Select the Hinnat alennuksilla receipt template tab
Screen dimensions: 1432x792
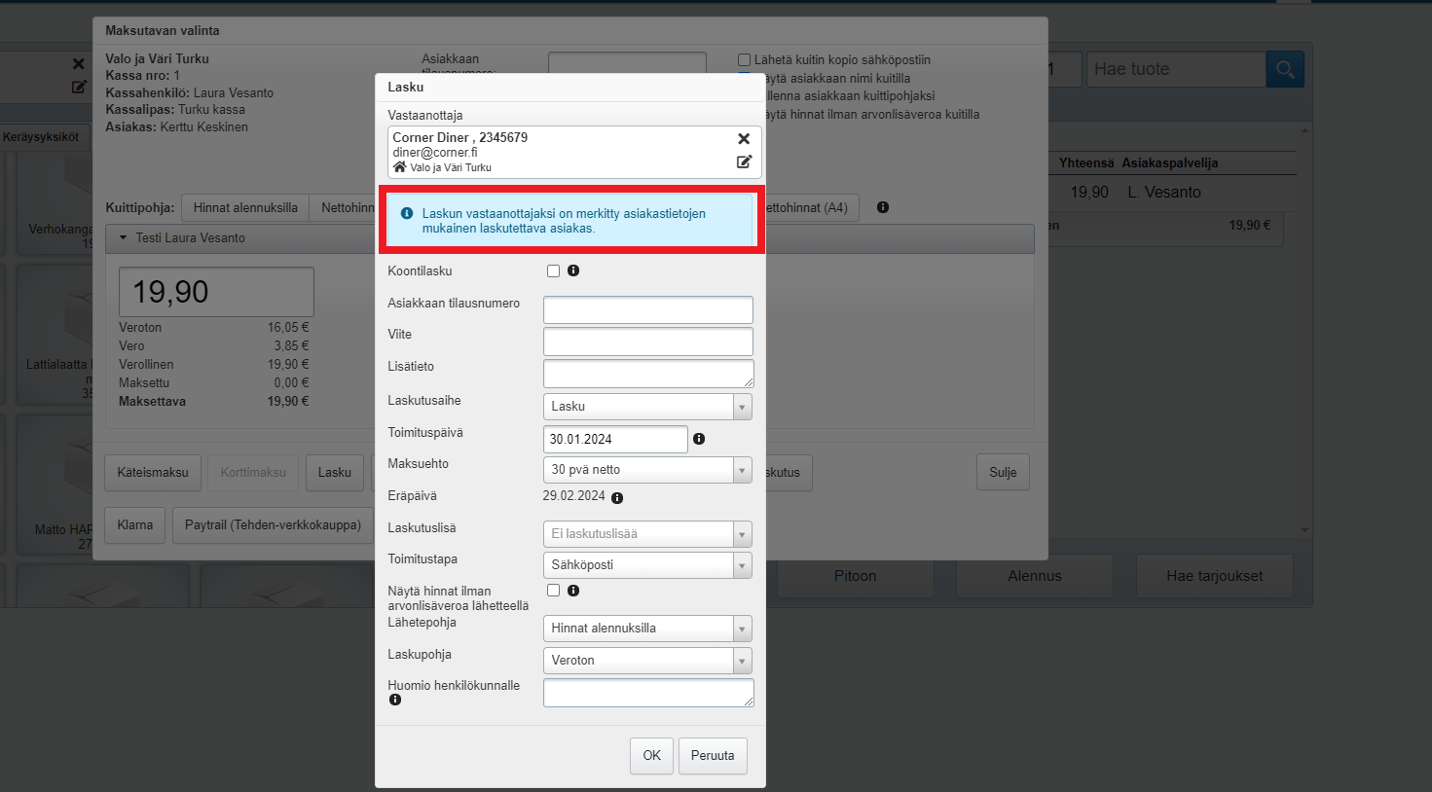[x=245, y=207]
